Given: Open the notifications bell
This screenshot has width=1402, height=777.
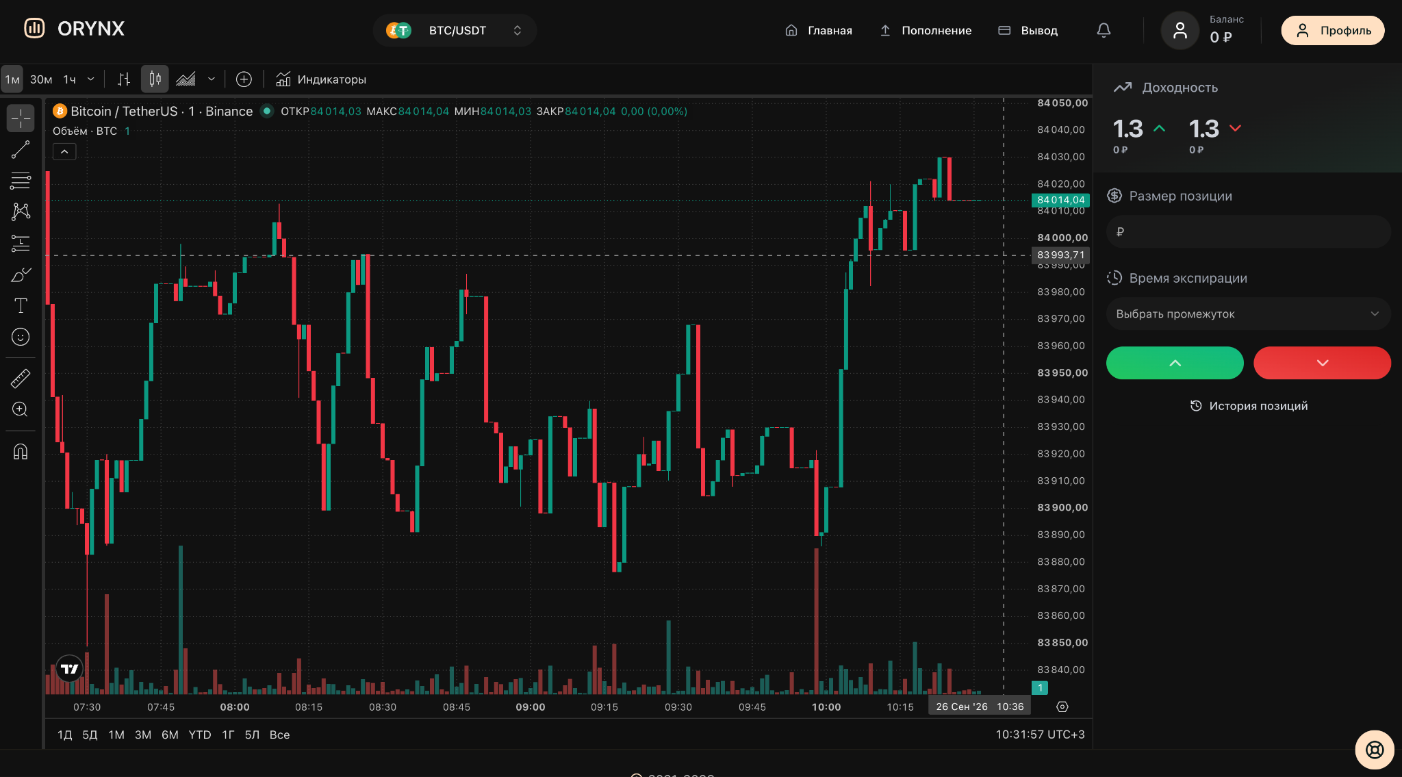Looking at the screenshot, I should click(1104, 30).
